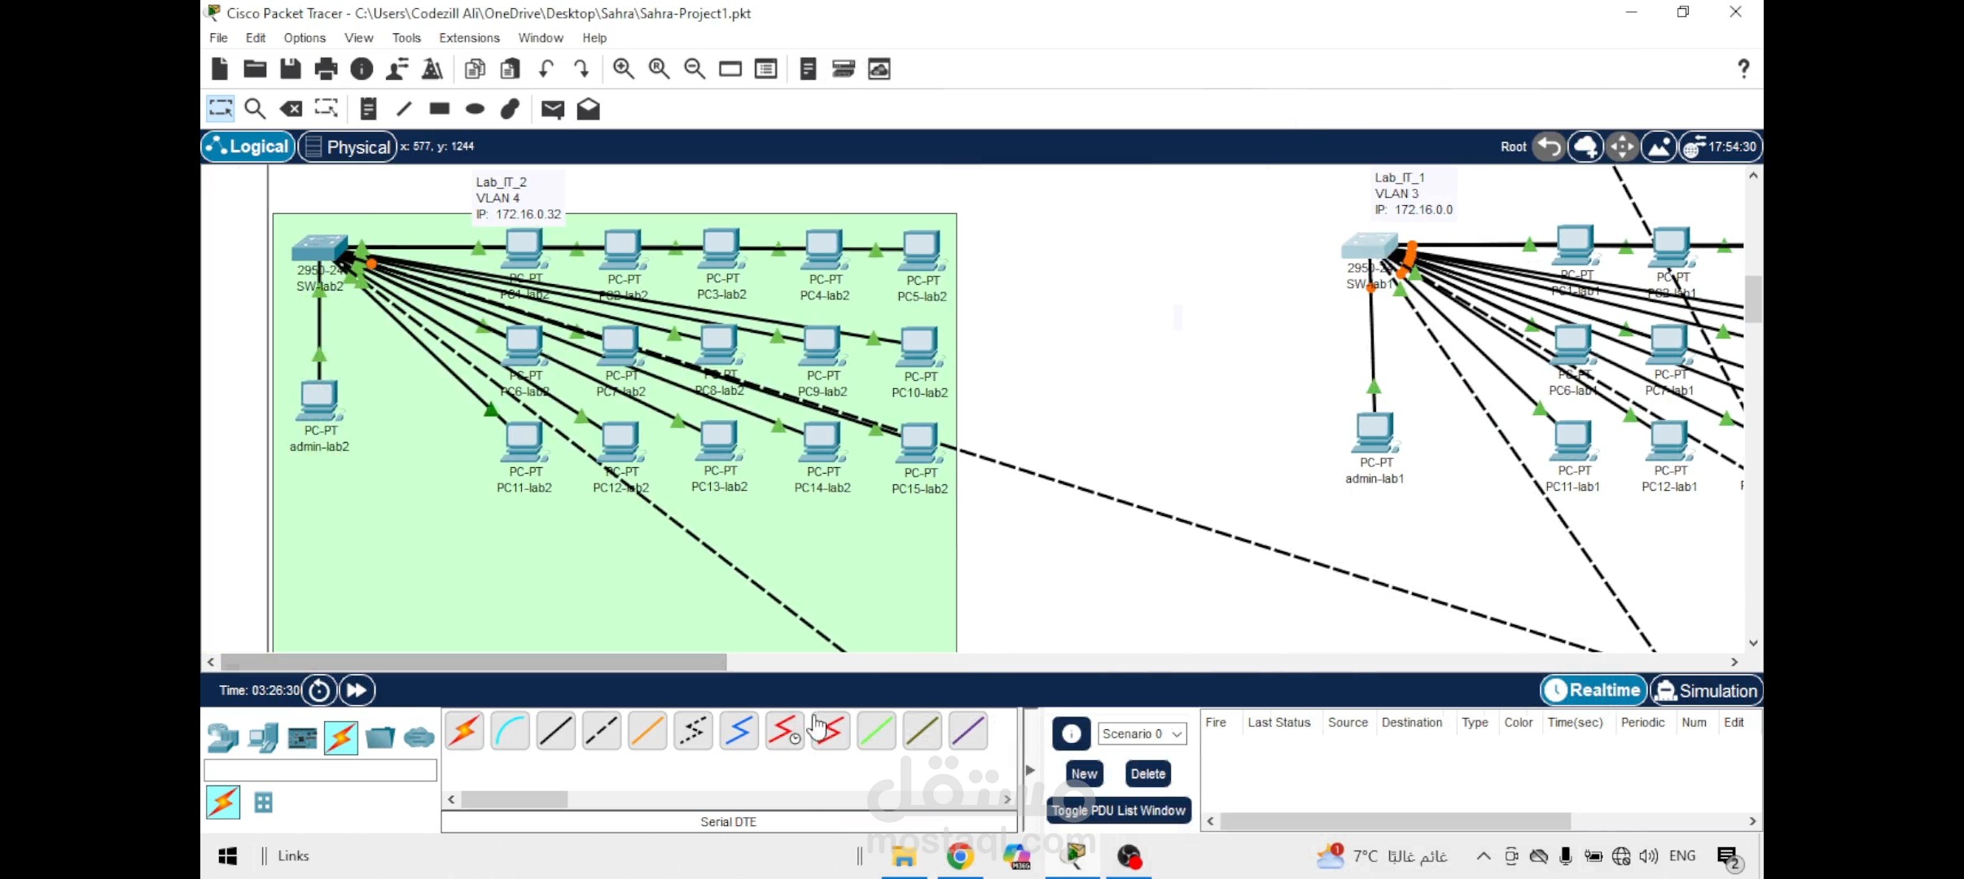Image resolution: width=1964 pixels, height=879 pixels.
Task: Pick the Console cable light-blue connection
Action: coord(511,731)
